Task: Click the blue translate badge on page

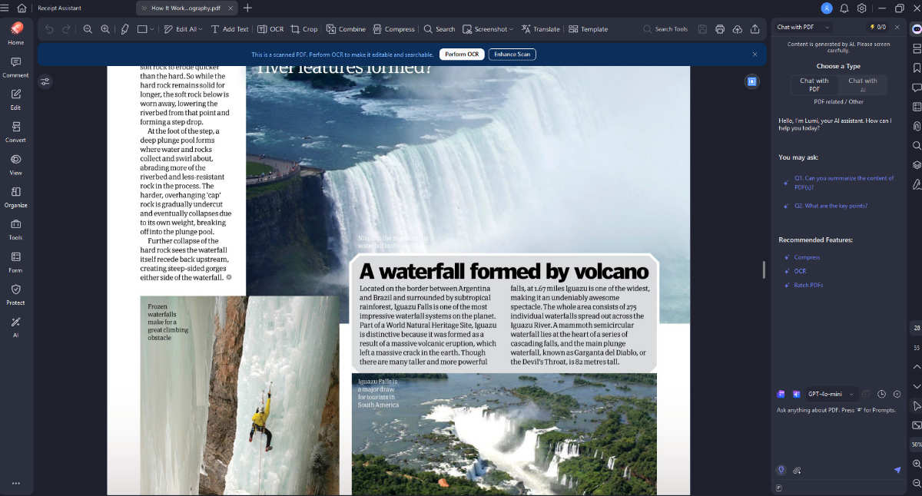Action: [x=751, y=81]
